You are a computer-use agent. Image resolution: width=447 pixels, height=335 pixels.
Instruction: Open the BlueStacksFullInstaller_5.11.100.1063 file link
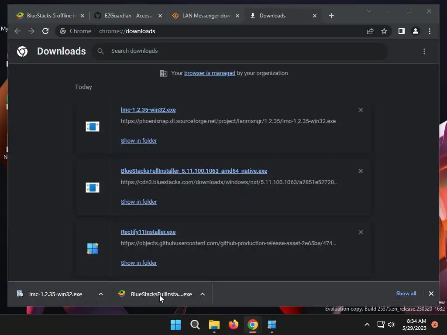194,171
